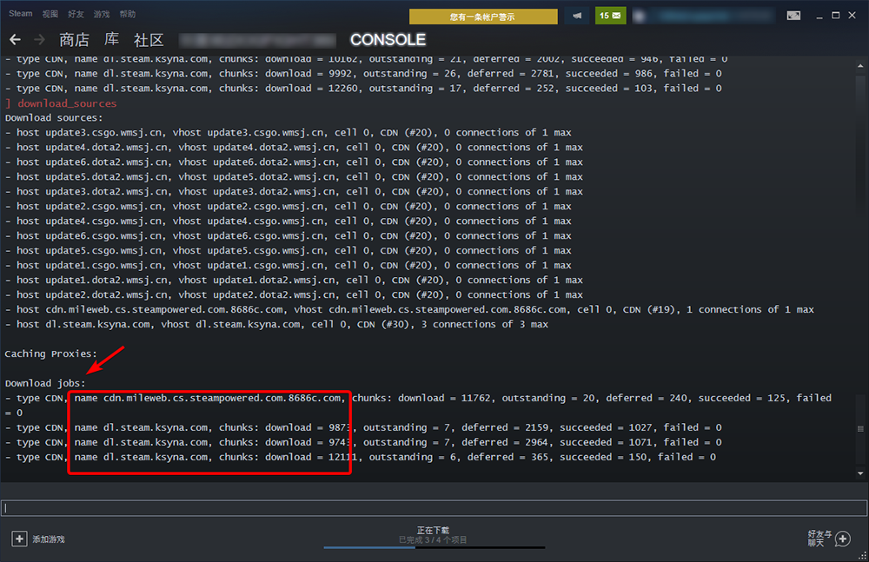The image size is (869, 562).
Task: Expand the blurred account name dropdown
Action: (704, 17)
